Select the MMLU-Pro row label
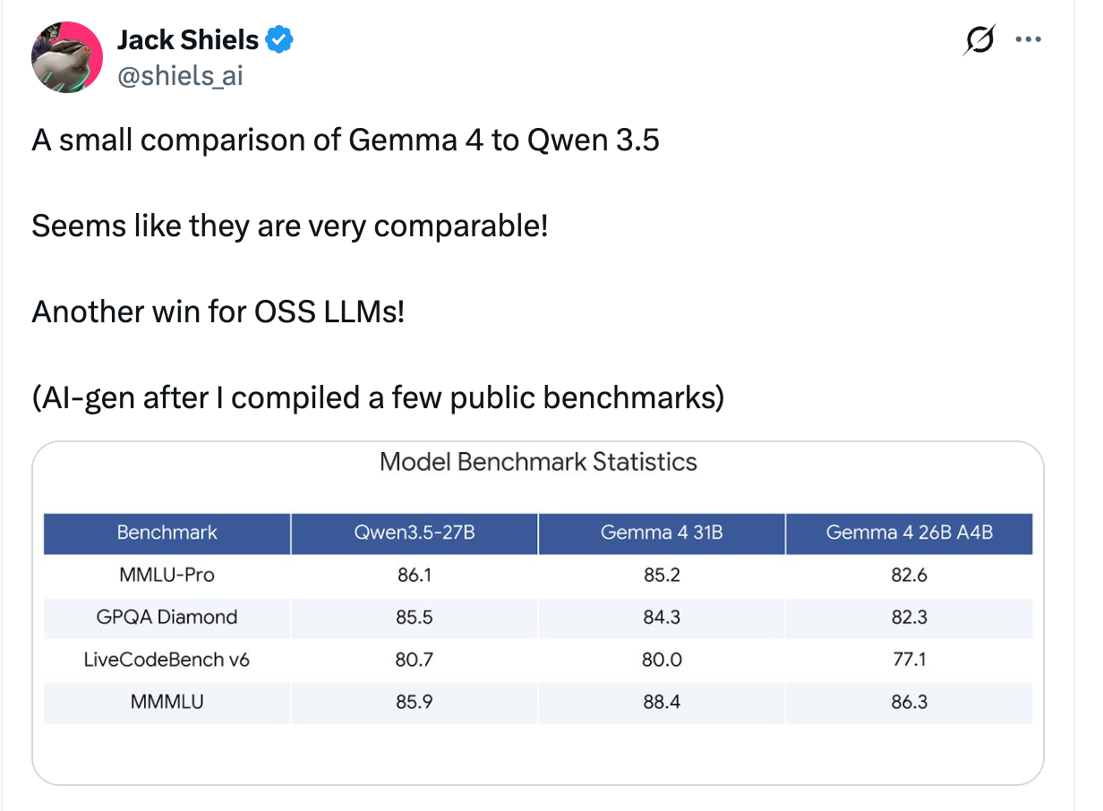 (x=166, y=576)
